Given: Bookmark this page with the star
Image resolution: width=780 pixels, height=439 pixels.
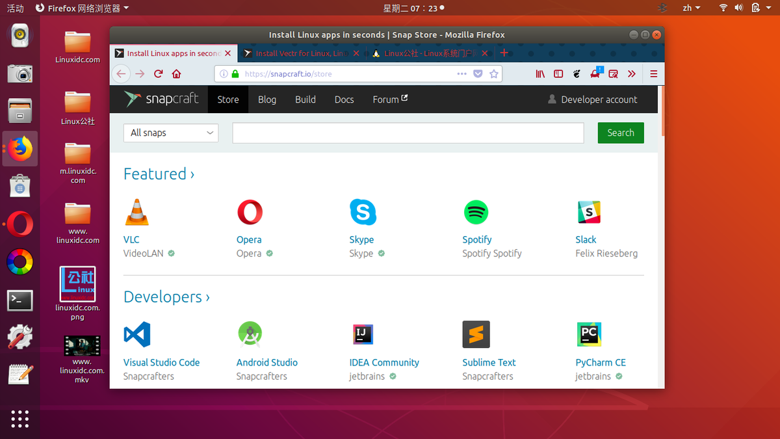Looking at the screenshot, I should click(494, 73).
